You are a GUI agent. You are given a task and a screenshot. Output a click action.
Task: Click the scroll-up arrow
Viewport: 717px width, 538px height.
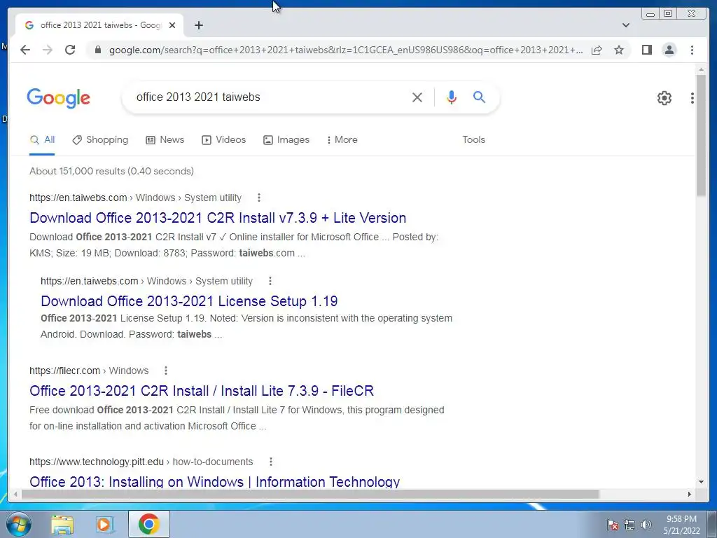(x=701, y=69)
